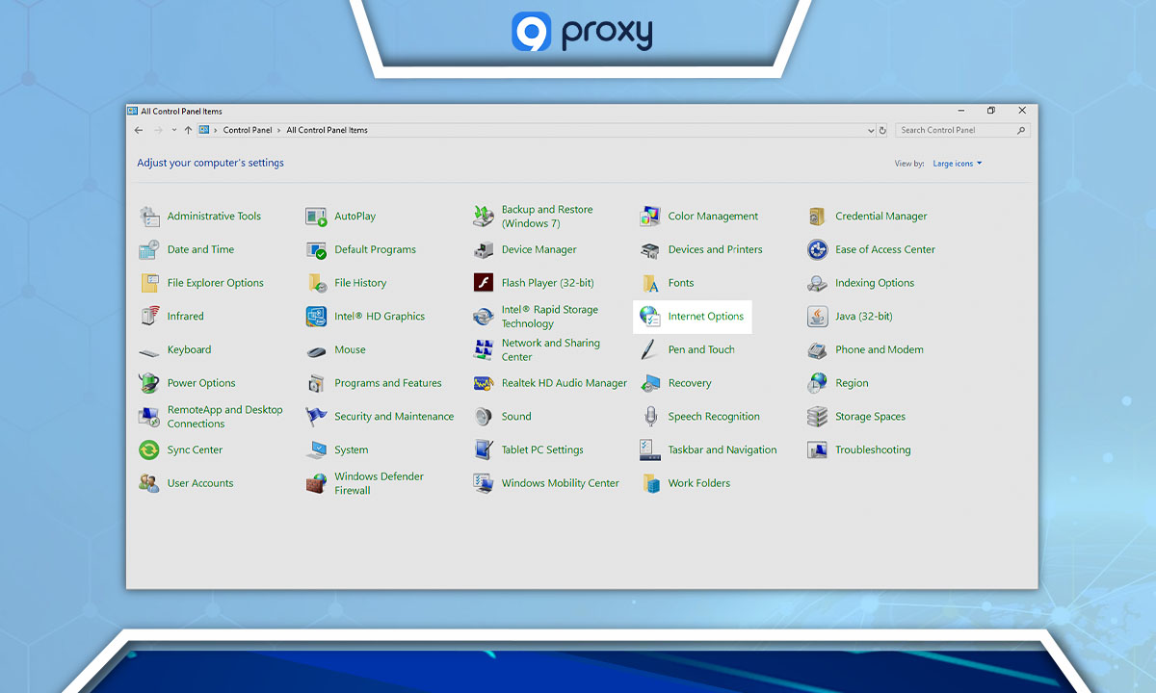Screen dimensions: 1156x693
Task: Click the Speech Recognition microphone icon
Action: pyautogui.click(x=650, y=417)
